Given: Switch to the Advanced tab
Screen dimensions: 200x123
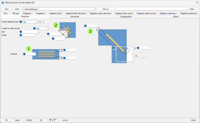Looking at the screenshot, I should [x=75, y=17].
